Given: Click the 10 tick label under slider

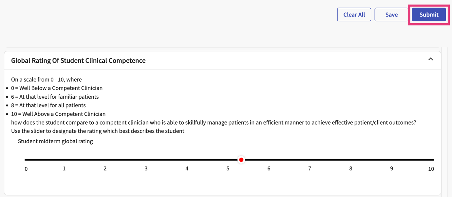Looking at the screenshot, I should [431, 169].
